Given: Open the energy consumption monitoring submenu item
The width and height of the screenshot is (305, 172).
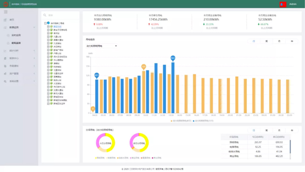Looking at the screenshot, I should pos(16,43).
